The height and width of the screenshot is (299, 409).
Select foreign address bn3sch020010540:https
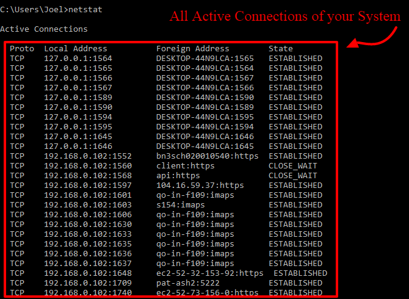tap(207, 156)
